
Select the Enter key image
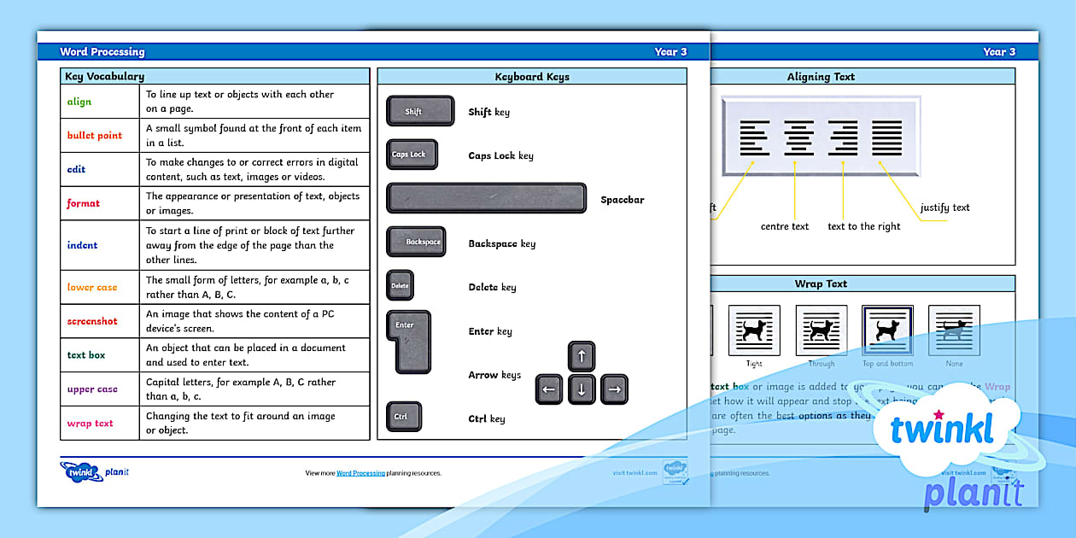click(x=408, y=340)
